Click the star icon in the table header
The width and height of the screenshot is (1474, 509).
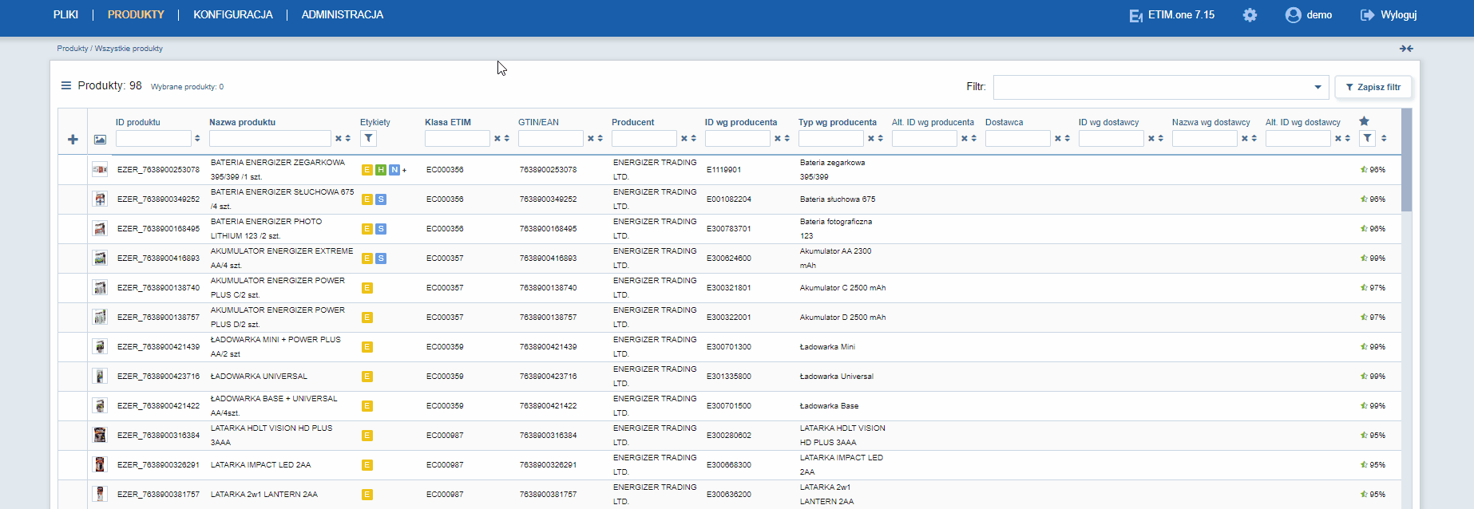1364,121
